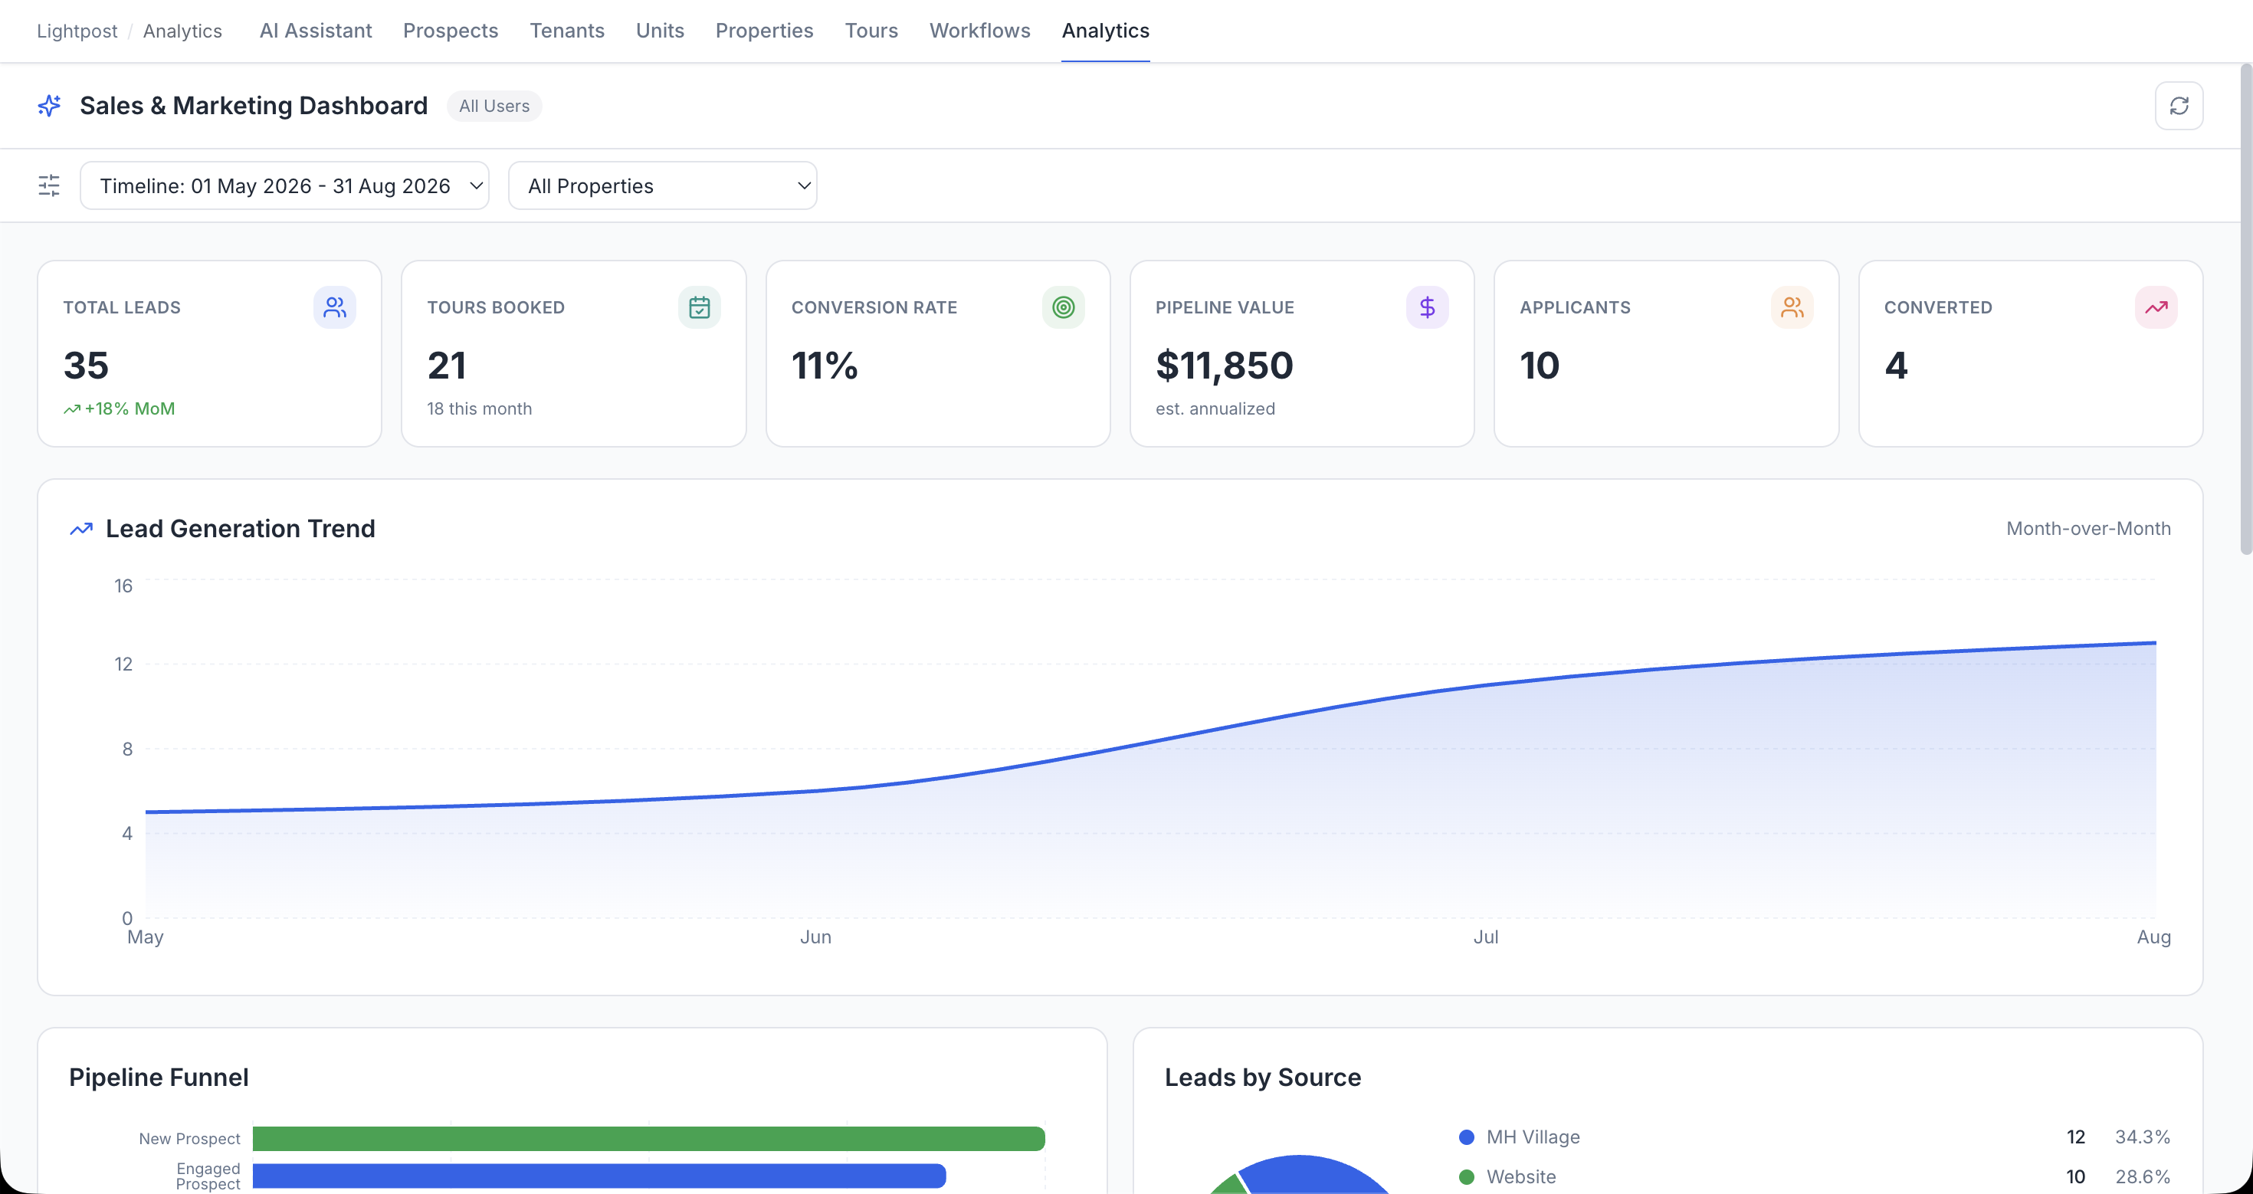Click the MH Village legend label

click(1533, 1137)
